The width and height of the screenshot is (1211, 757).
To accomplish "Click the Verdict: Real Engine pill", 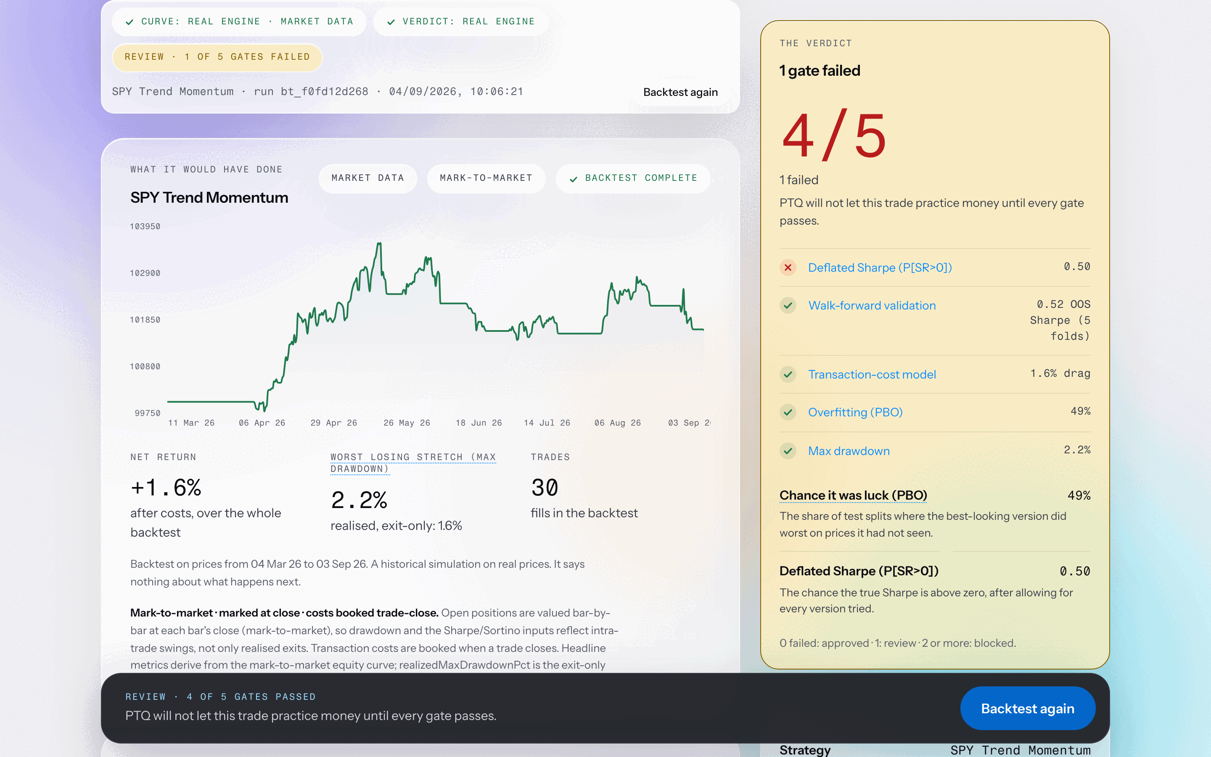I will (x=460, y=21).
